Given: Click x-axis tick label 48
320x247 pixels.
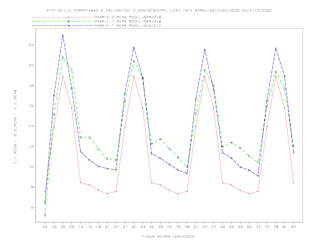Looking at the screenshot, I should coord(187,227).
